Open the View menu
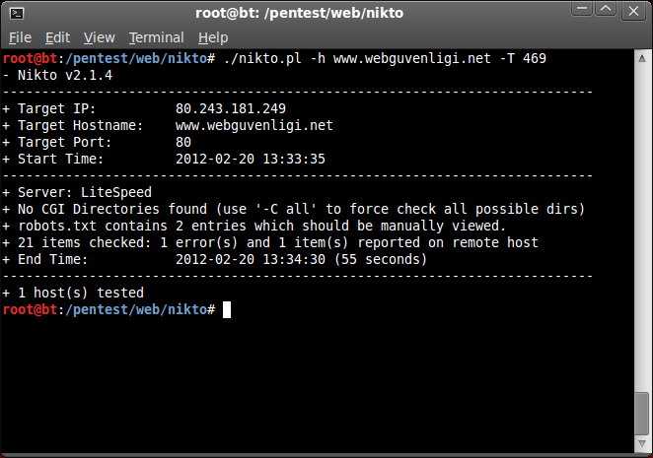This screenshot has width=653, height=458. tap(100, 37)
